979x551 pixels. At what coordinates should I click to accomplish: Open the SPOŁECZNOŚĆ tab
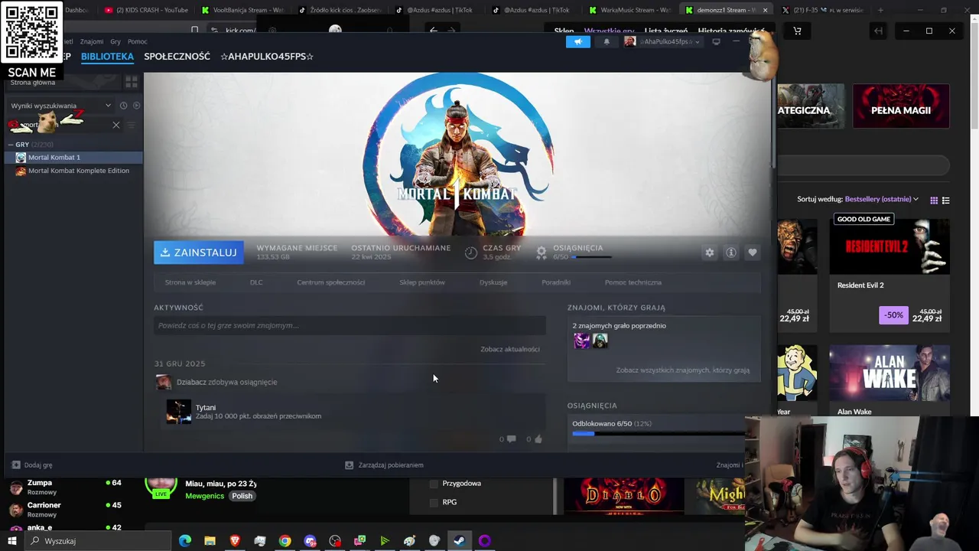click(x=177, y=57)
